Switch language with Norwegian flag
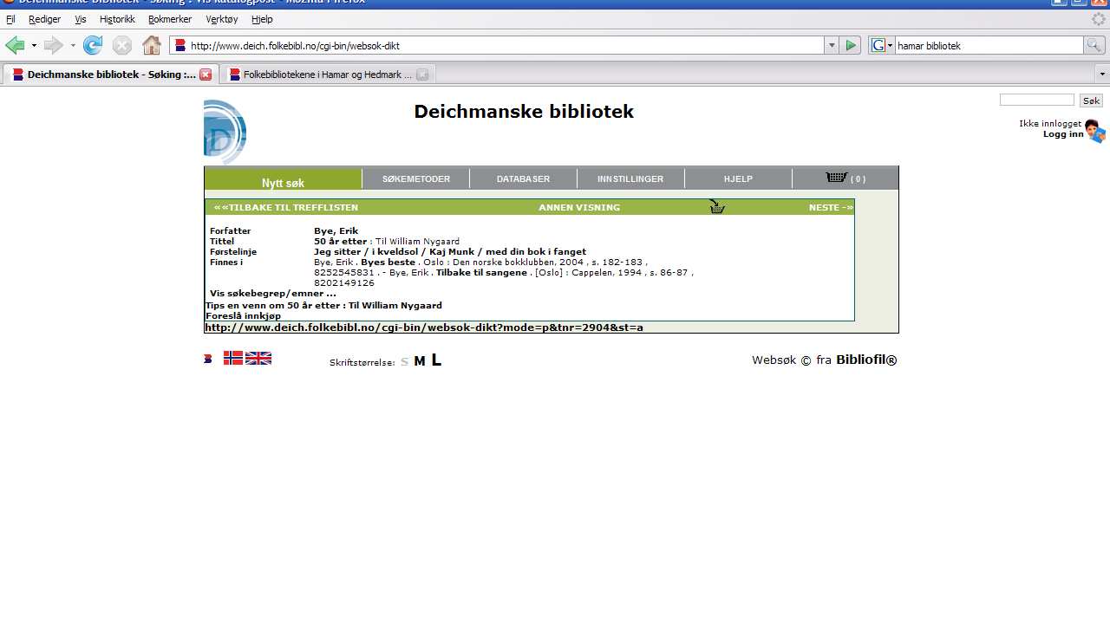Viewport: 1110px width, 629px height. [233, 358]
